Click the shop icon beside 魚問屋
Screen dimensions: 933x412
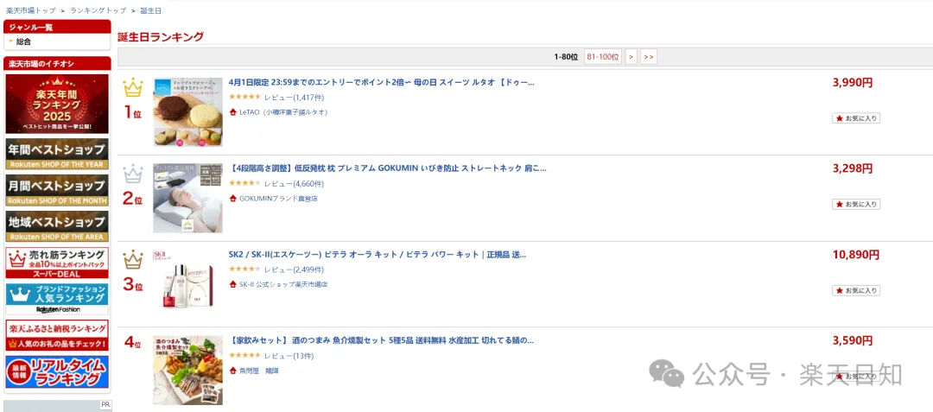[x=232, y=371]
